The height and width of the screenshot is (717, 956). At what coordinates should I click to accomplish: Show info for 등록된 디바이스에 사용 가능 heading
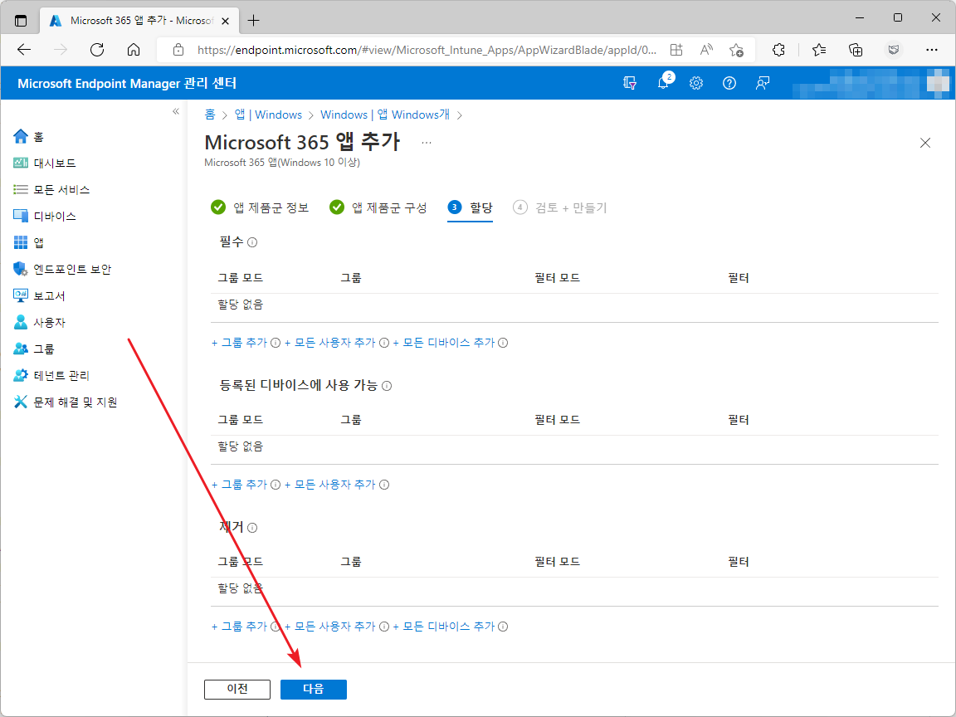tap(387, 386)
